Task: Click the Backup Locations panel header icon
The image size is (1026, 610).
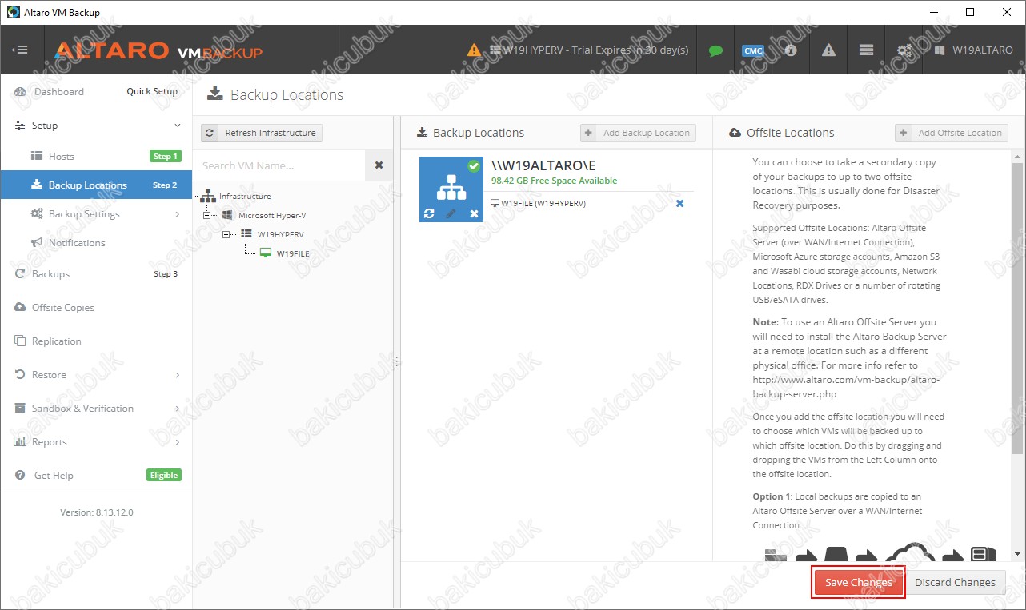Action: pyautogui.click(x=422, y=133)
